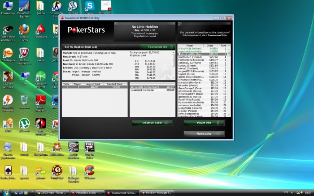Select tipstaswede (Australia) in the player list

click(202, 102)
